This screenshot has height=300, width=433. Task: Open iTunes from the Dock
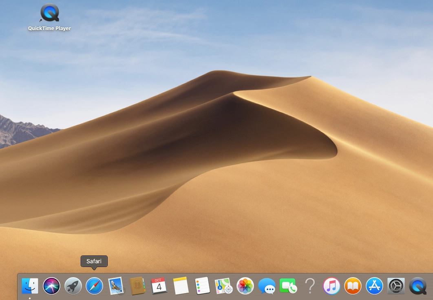click(x=331, y=286)
